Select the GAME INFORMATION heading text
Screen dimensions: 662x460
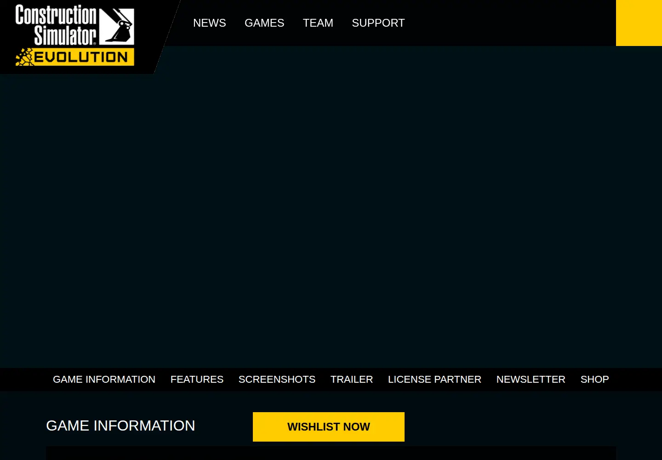[x=120, y=425]
